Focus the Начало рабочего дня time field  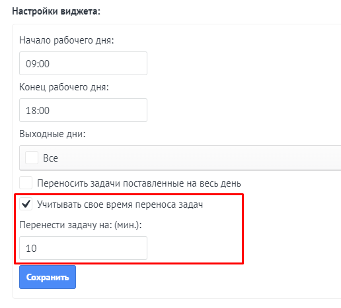(x=83, y=63)
